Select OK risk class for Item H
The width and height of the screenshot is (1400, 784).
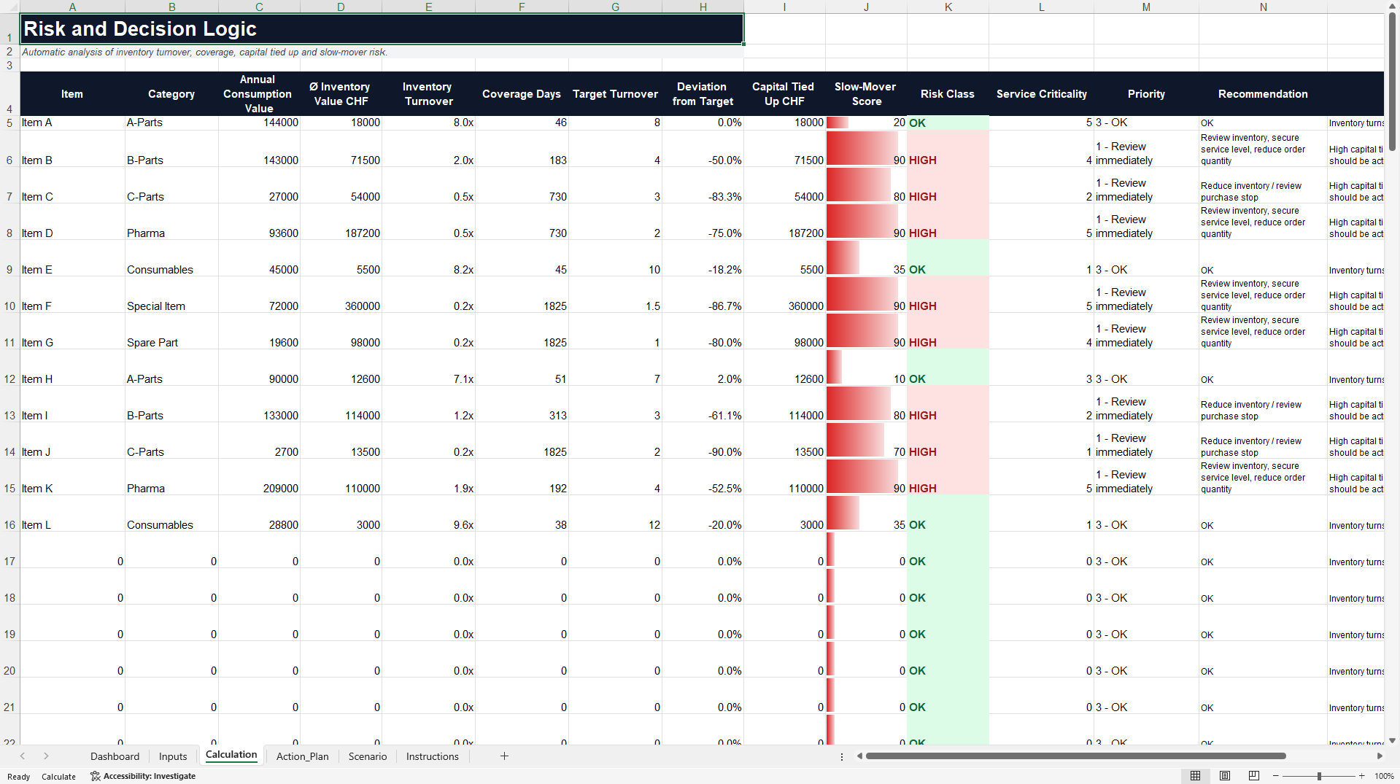click(948, 368)
